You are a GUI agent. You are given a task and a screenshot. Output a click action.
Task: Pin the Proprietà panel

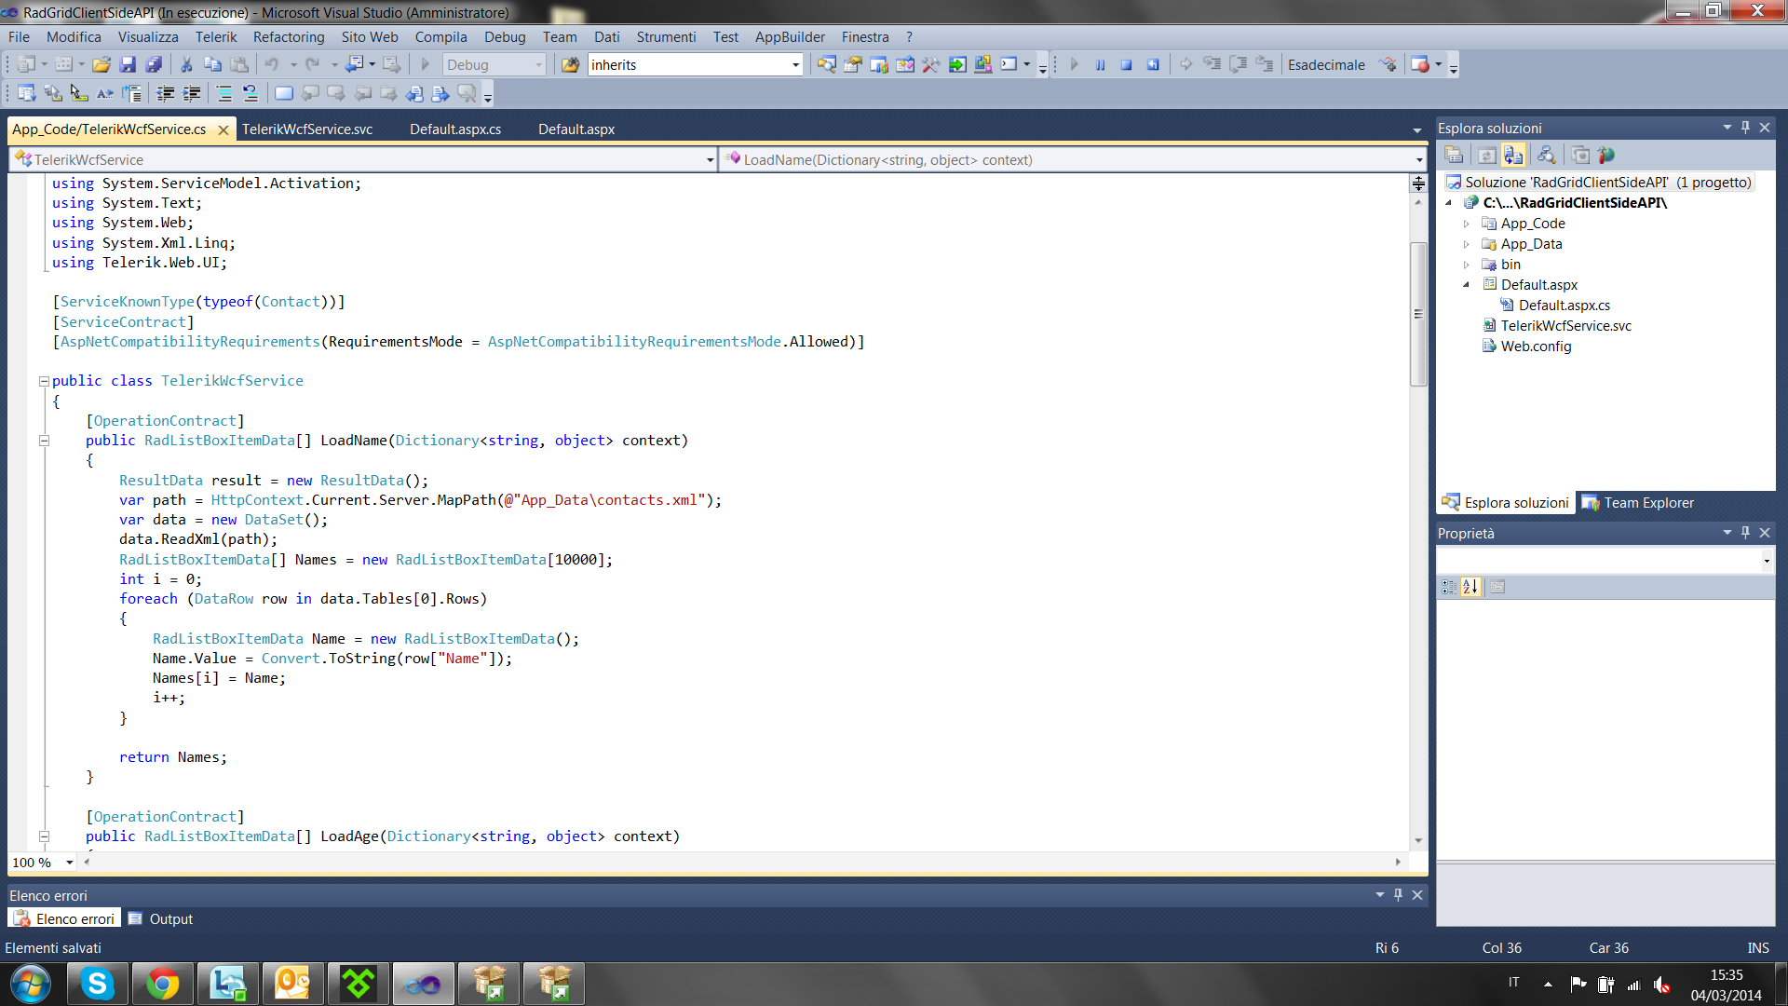pyautogui.click(x=1745, y=533)
